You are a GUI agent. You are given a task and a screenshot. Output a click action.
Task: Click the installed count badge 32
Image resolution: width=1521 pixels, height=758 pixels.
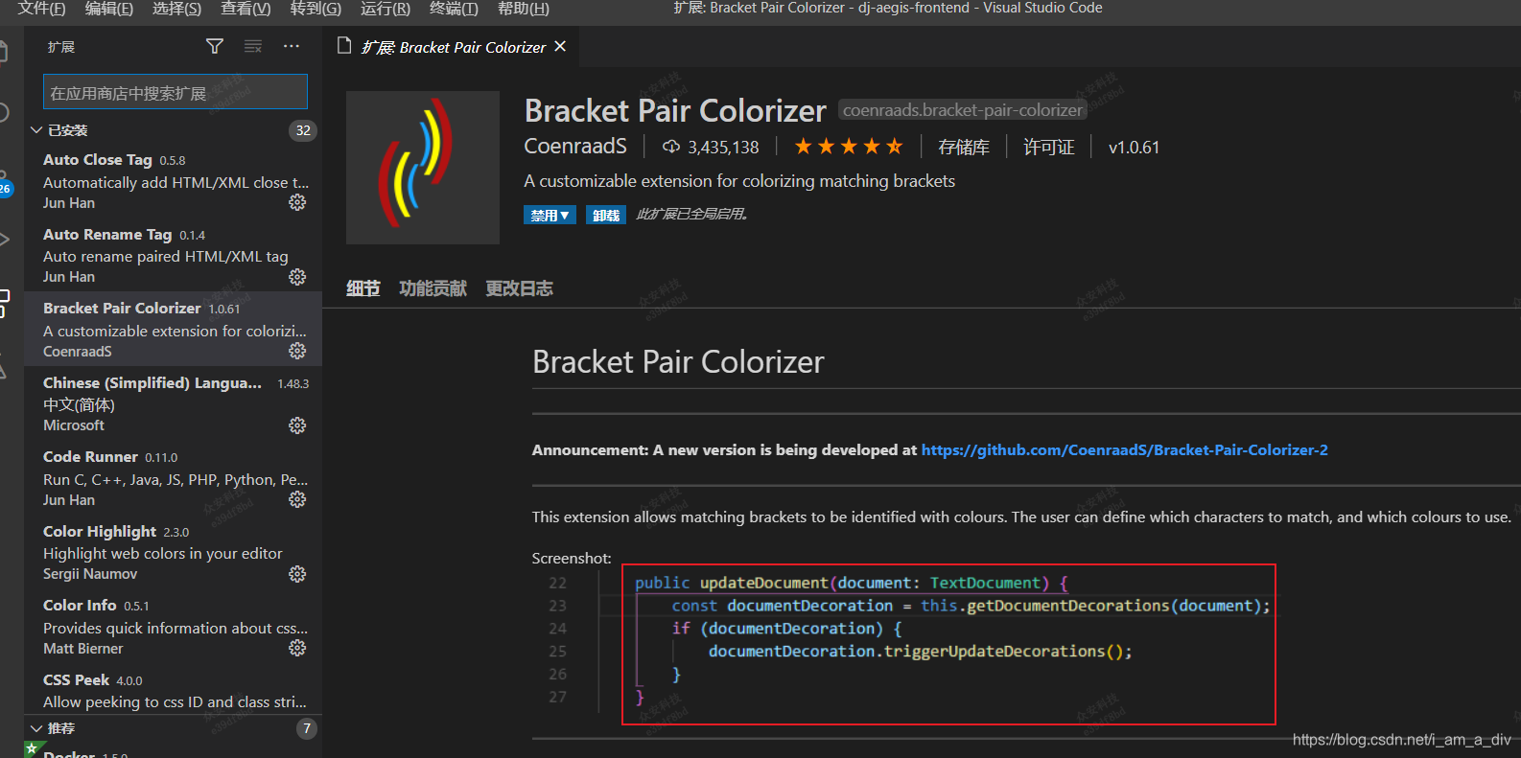click(x=303, y=130)
